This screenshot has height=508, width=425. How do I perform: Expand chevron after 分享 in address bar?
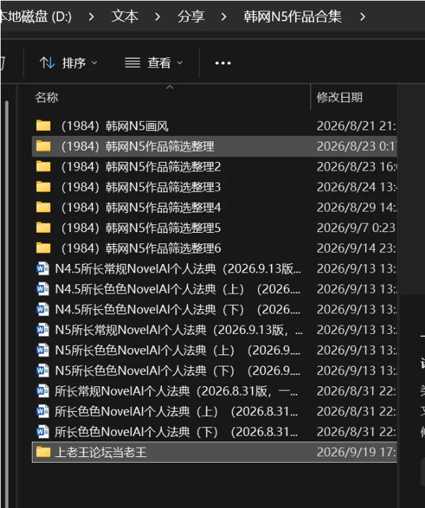point(224,16)
